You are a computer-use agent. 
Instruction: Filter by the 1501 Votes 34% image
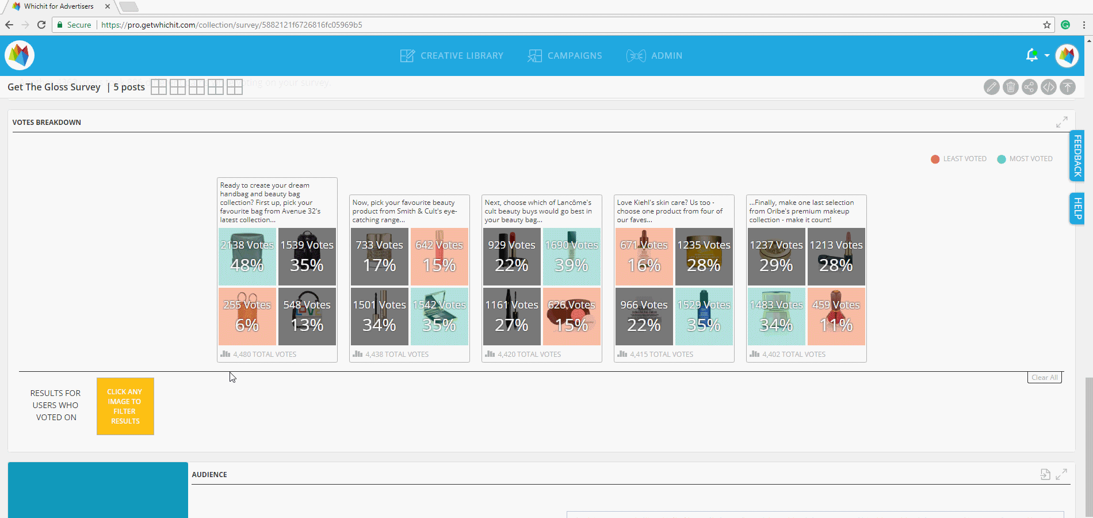pos(380,317)
